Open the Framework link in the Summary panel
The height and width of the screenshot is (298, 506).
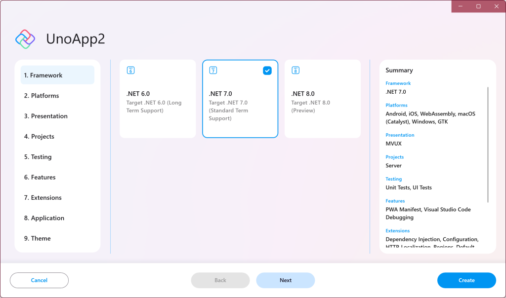398,83
